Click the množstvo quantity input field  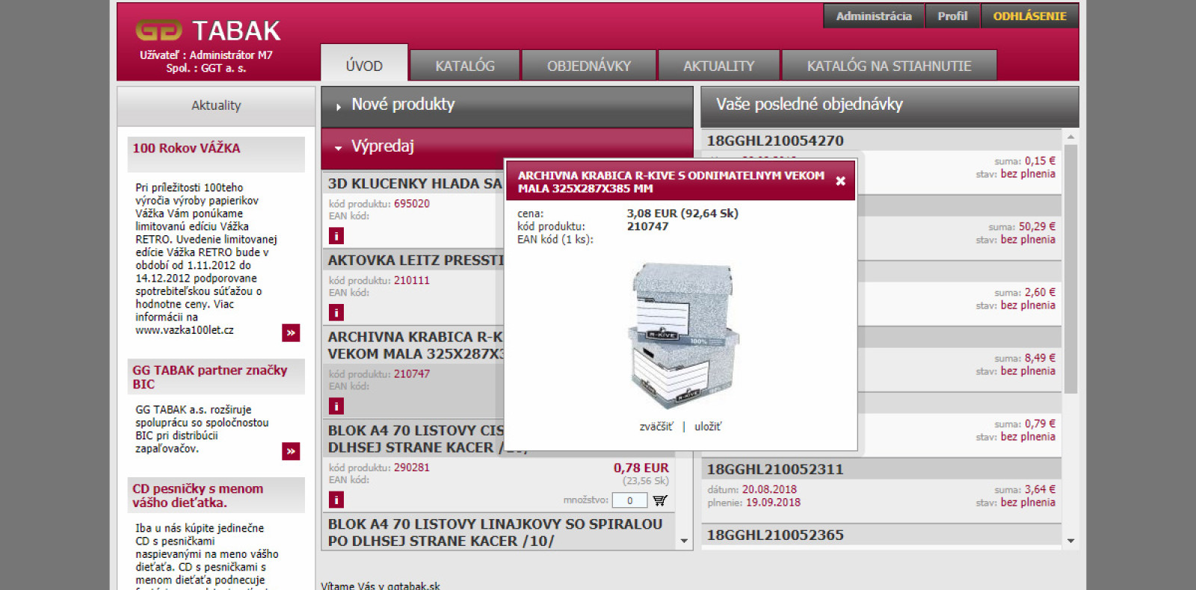click(x=630, y=500)
